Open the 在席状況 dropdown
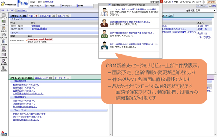The width and height of the screenshot is (217, 137). click(x=206, y=10)
